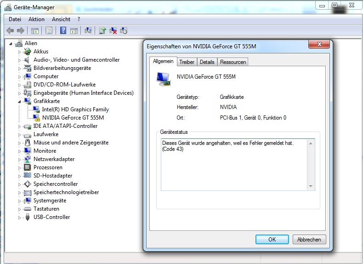Expand the Akkus category
The image size is (363, 264).
pos(19,52)
